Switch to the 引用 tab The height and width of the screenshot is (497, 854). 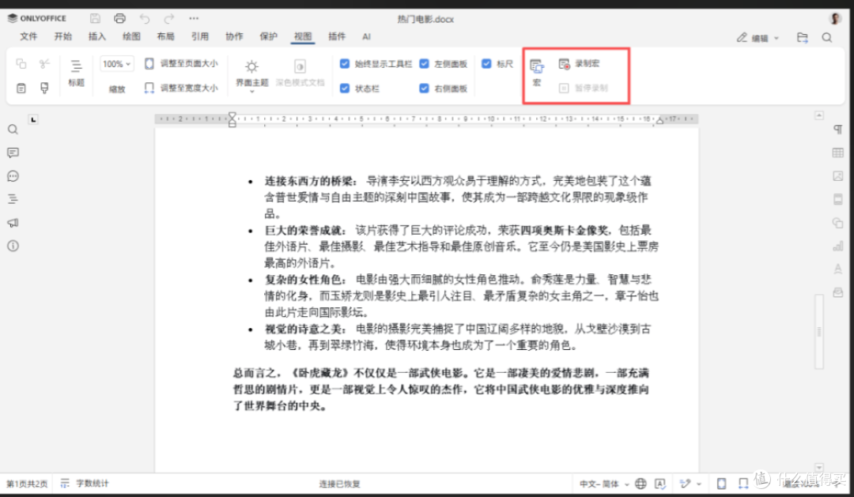(200, 36)
